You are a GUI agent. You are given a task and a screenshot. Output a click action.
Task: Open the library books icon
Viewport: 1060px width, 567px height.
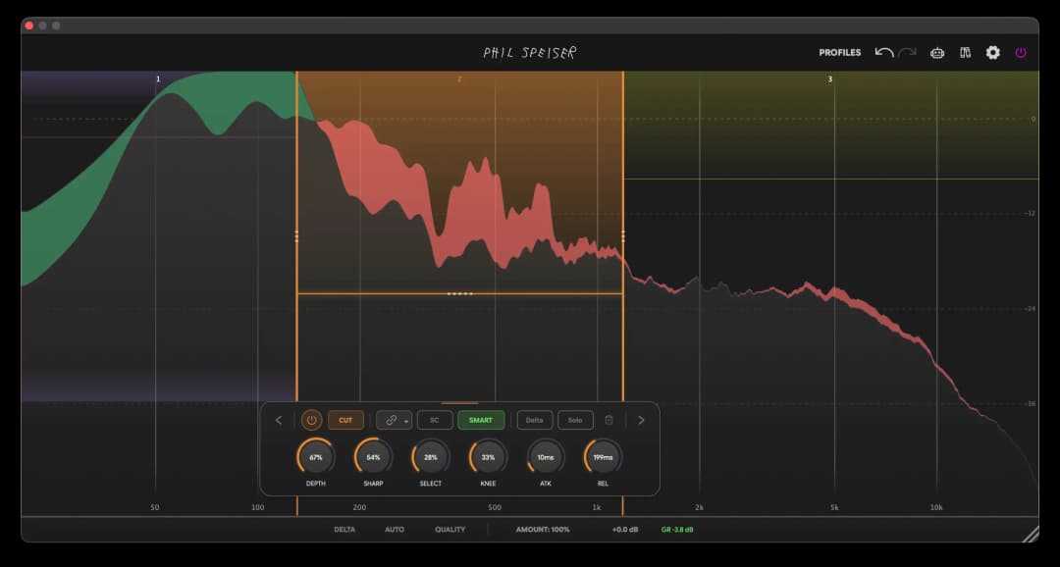point(965,52)
